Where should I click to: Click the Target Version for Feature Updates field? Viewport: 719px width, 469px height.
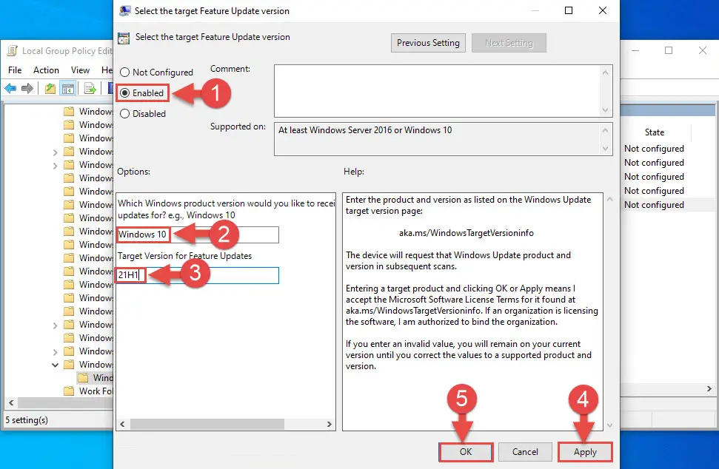(x=198, y=275)
